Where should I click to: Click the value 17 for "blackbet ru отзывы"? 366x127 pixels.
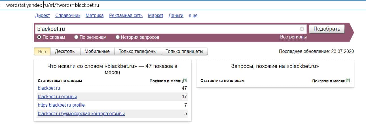(184, 96)
